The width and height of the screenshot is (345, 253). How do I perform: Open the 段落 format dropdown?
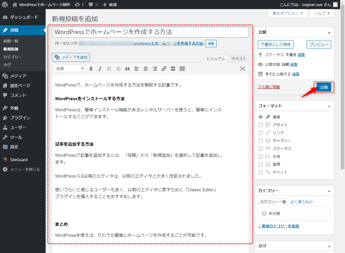pyautogui.click(x=70, y=69)
